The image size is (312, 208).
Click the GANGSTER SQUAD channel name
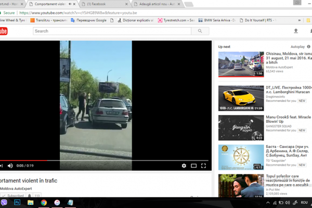[279, 126]
